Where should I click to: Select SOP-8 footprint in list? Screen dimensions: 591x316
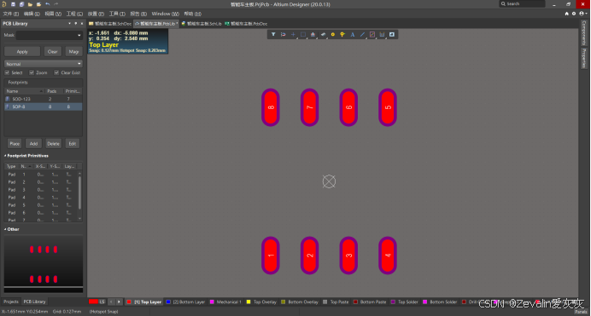44,106
